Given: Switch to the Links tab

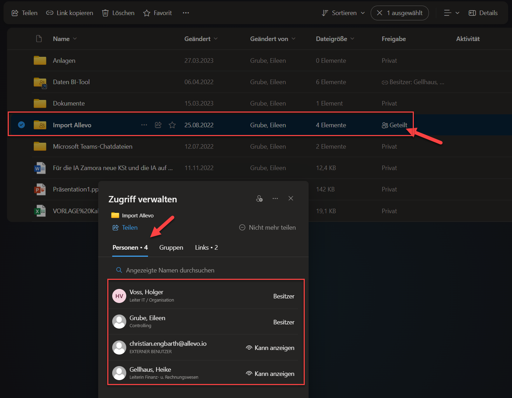Looking at the screenshot, I should 206,248.
